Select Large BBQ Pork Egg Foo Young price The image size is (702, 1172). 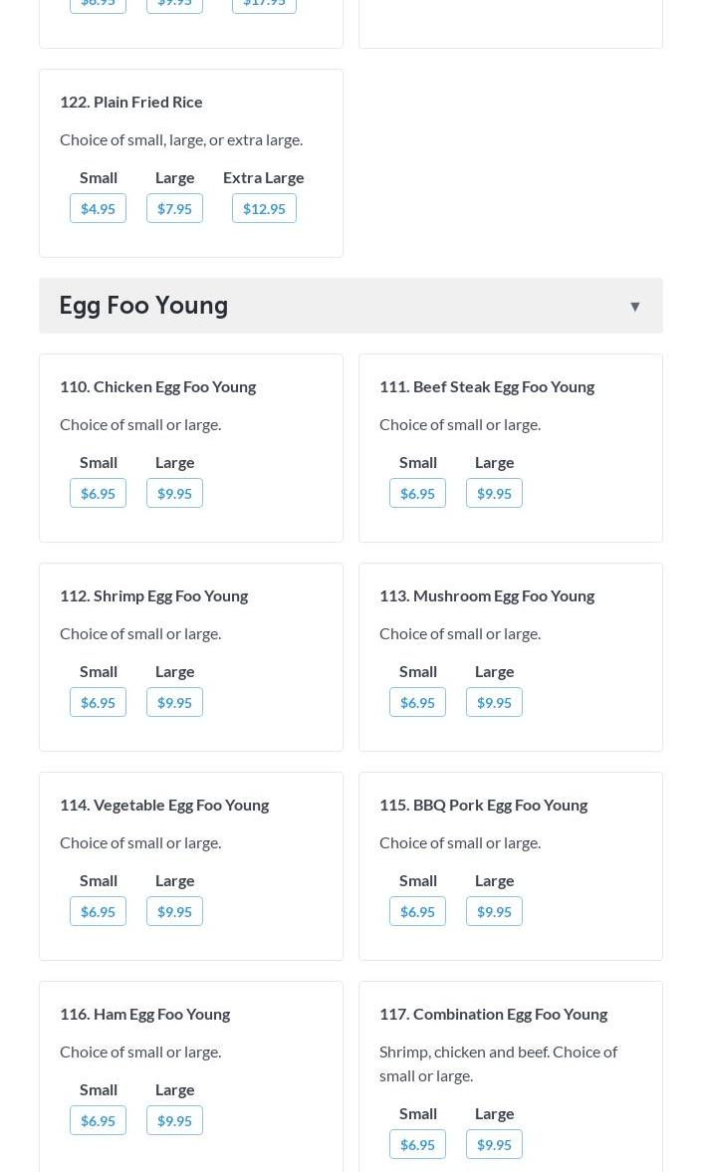click(x=494, y=911)
